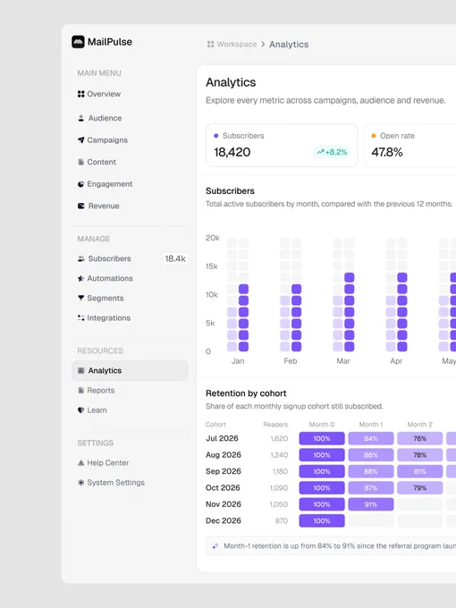Select the Integrations icon in sidebar
Viewport: 456px width, 608px height.
[80, 318]
